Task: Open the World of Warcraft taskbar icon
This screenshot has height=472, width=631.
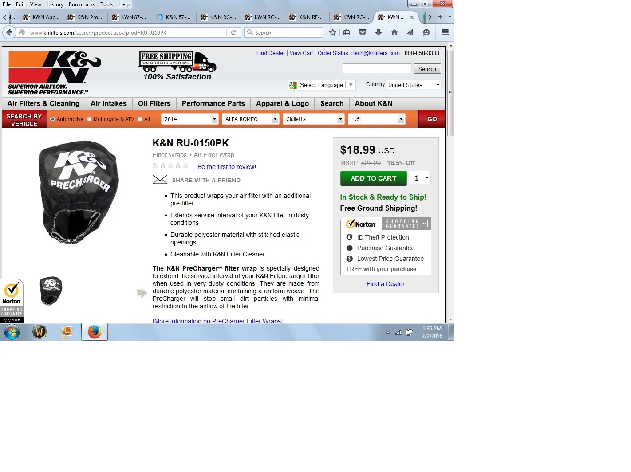Action: (39, 332)
